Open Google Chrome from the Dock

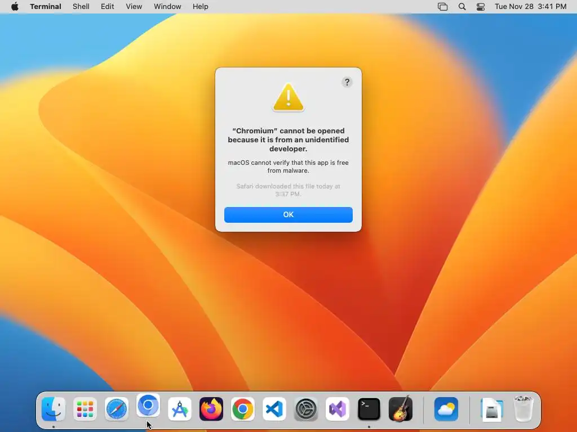click(242, 409)
